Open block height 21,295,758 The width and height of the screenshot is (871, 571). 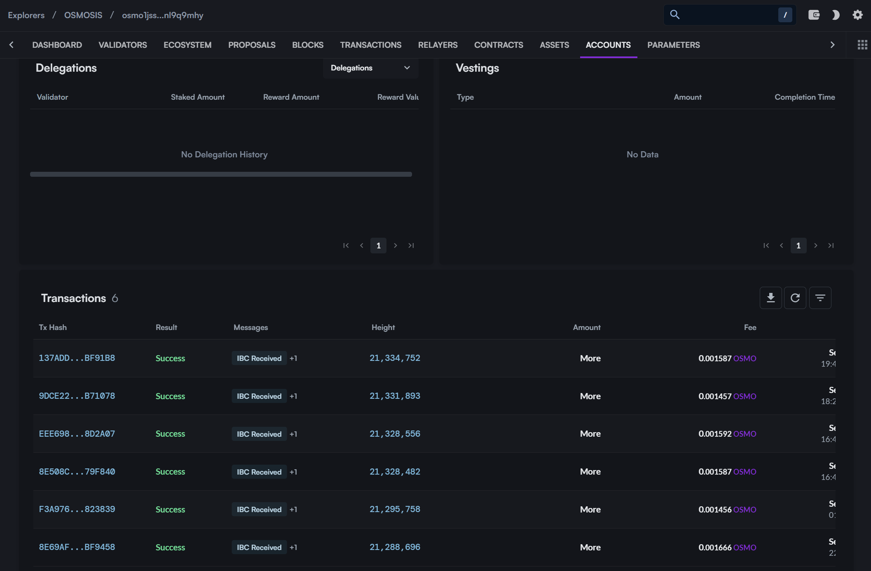tap(395, 509)
